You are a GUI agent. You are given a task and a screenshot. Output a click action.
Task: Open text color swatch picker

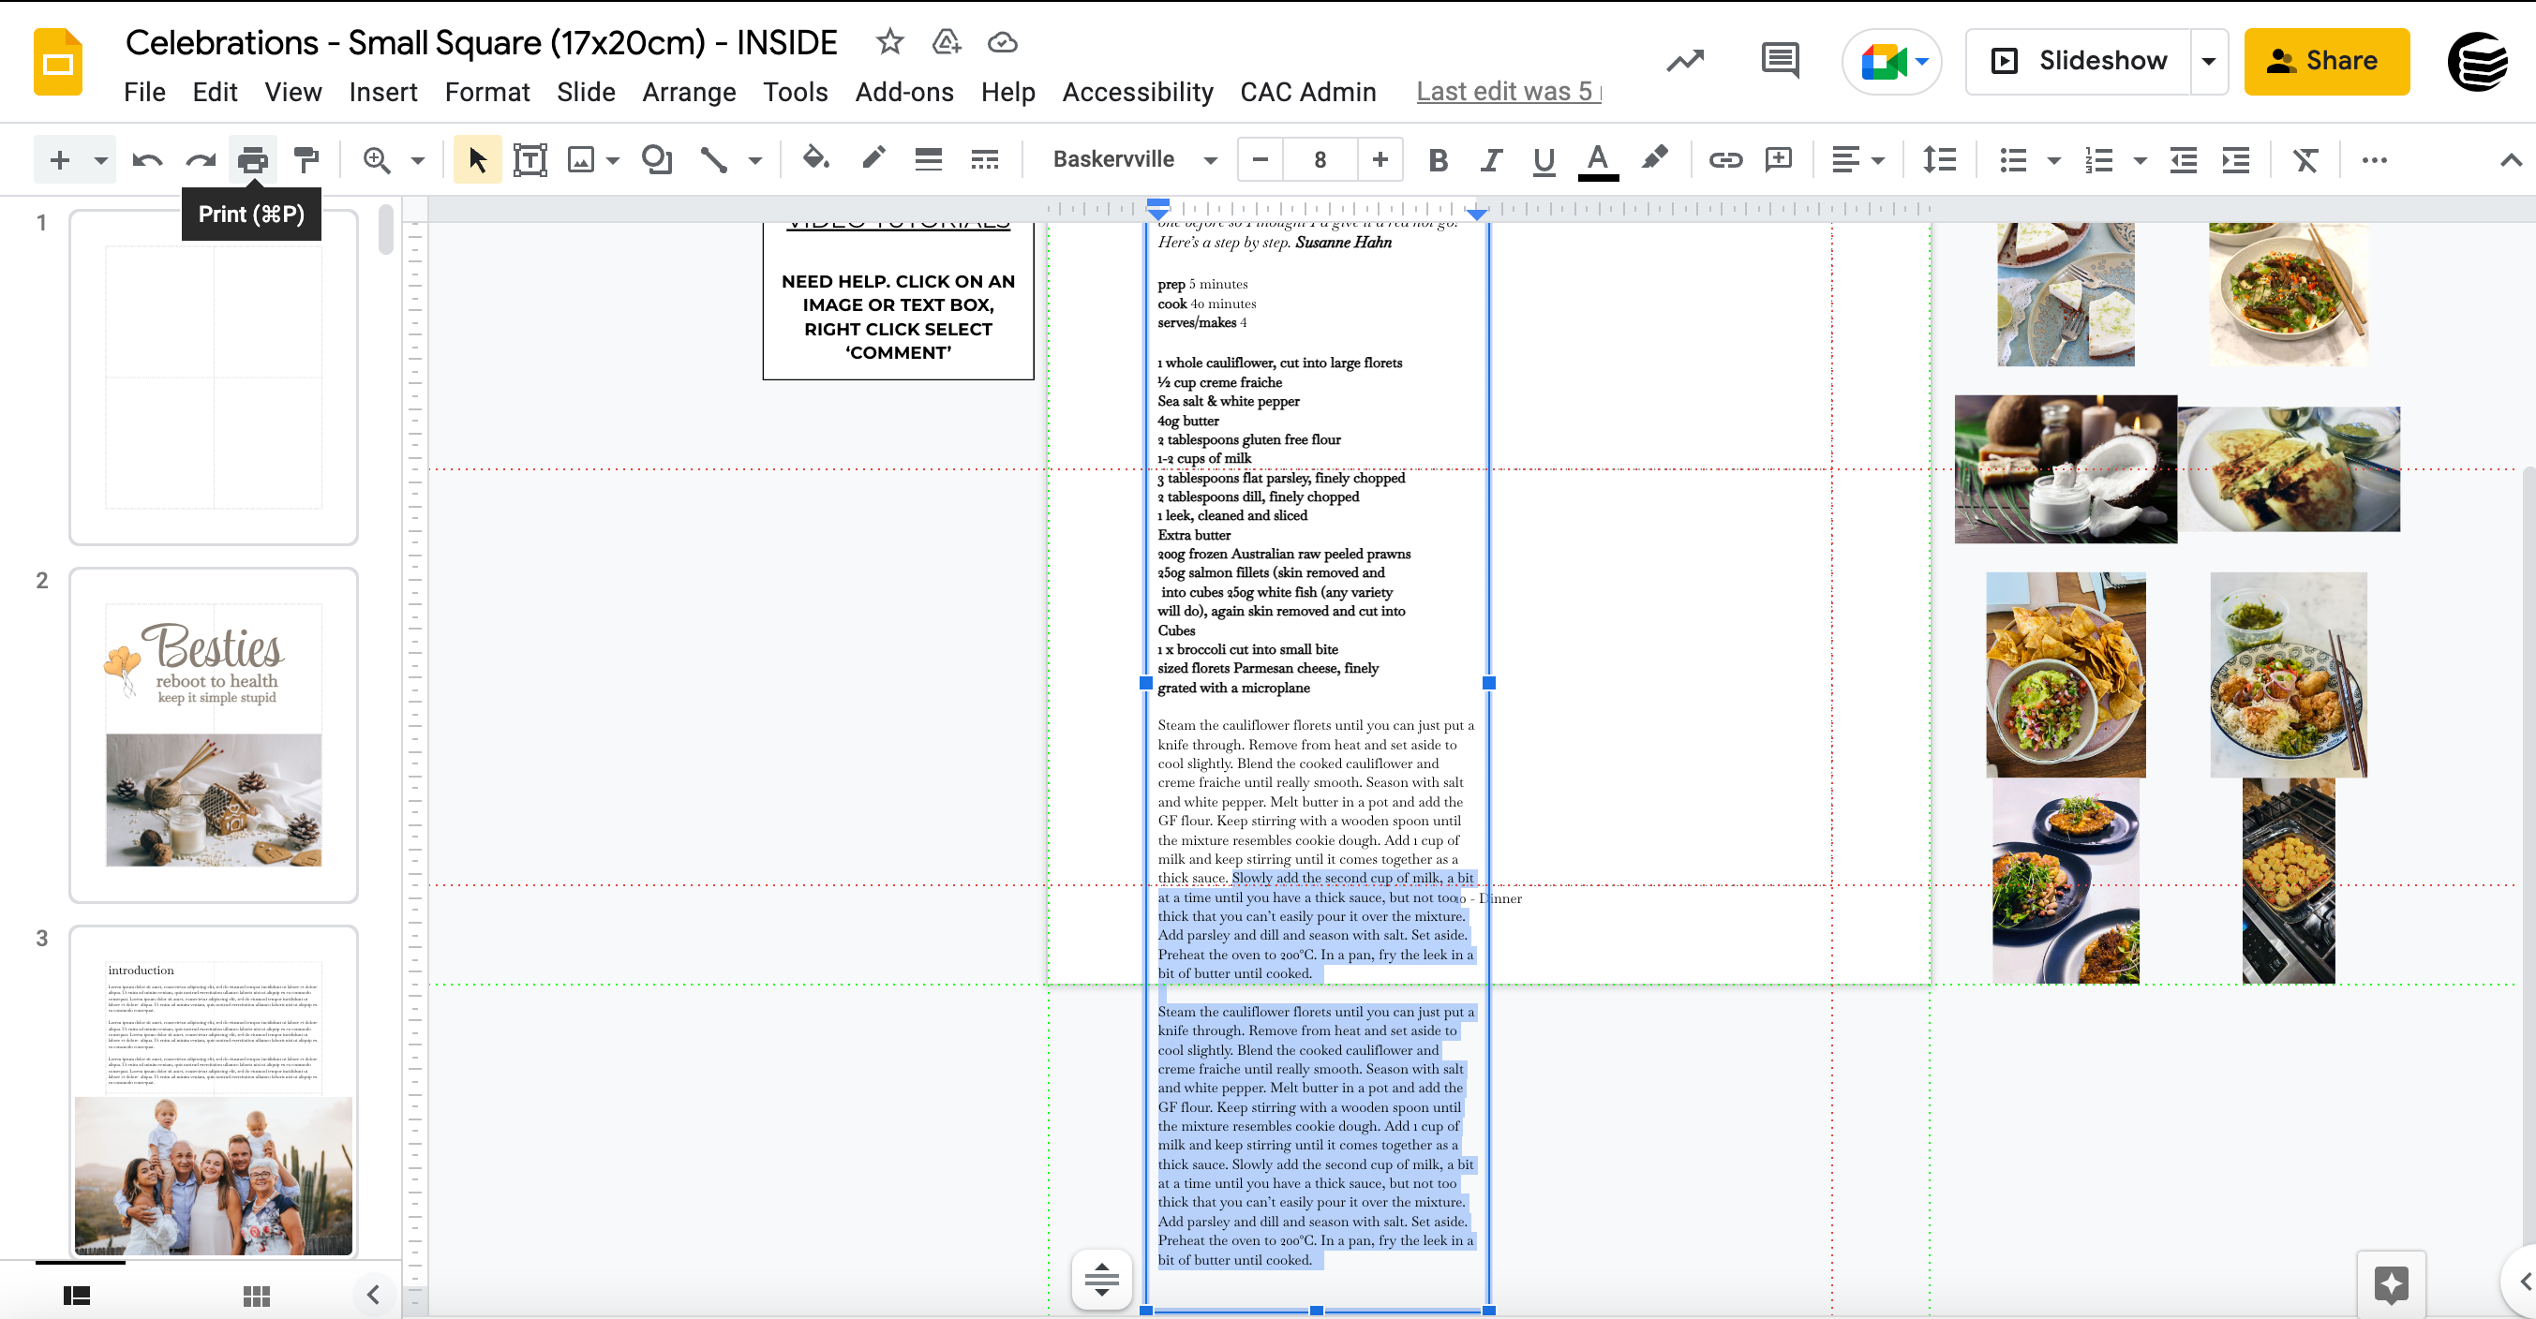pyautogui.click(x=1598, y=158)
